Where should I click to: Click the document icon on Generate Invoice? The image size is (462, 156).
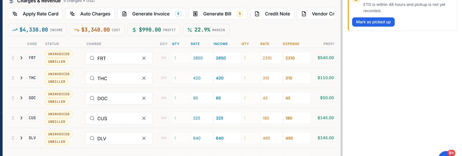(124, 14)
